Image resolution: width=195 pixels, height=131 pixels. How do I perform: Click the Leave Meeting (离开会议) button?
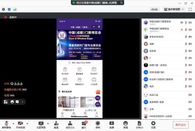pos(180,124)
